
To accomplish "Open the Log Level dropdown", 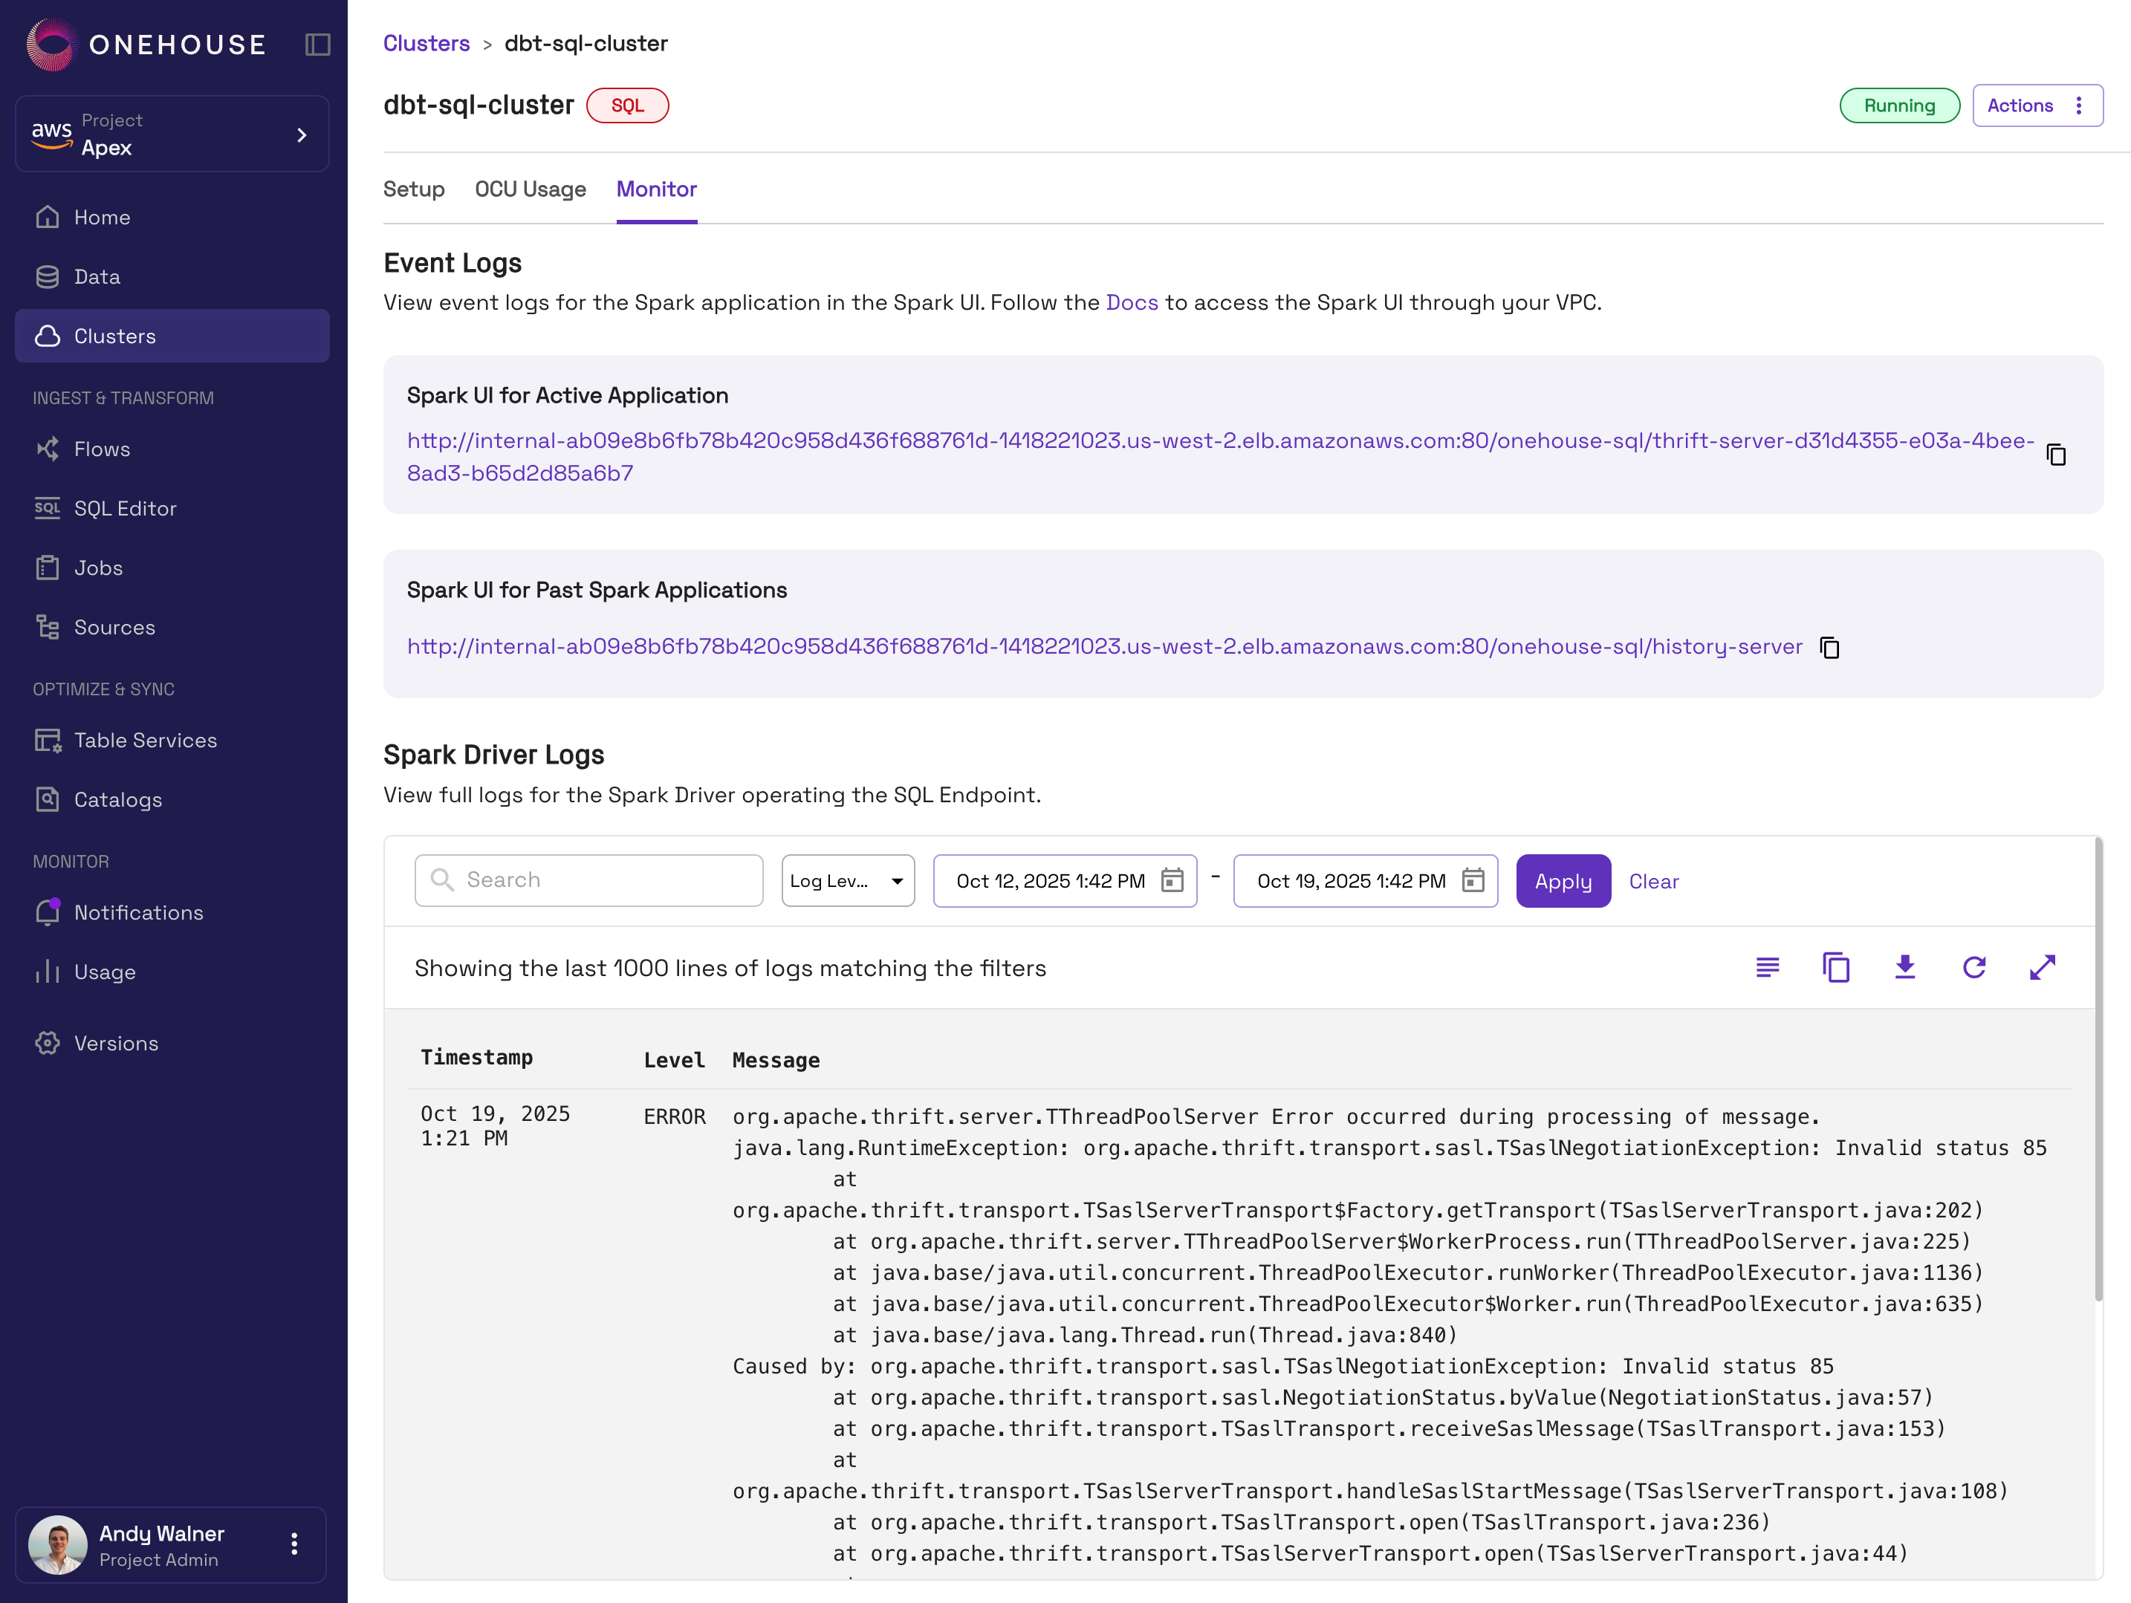I will pos(847,880).
